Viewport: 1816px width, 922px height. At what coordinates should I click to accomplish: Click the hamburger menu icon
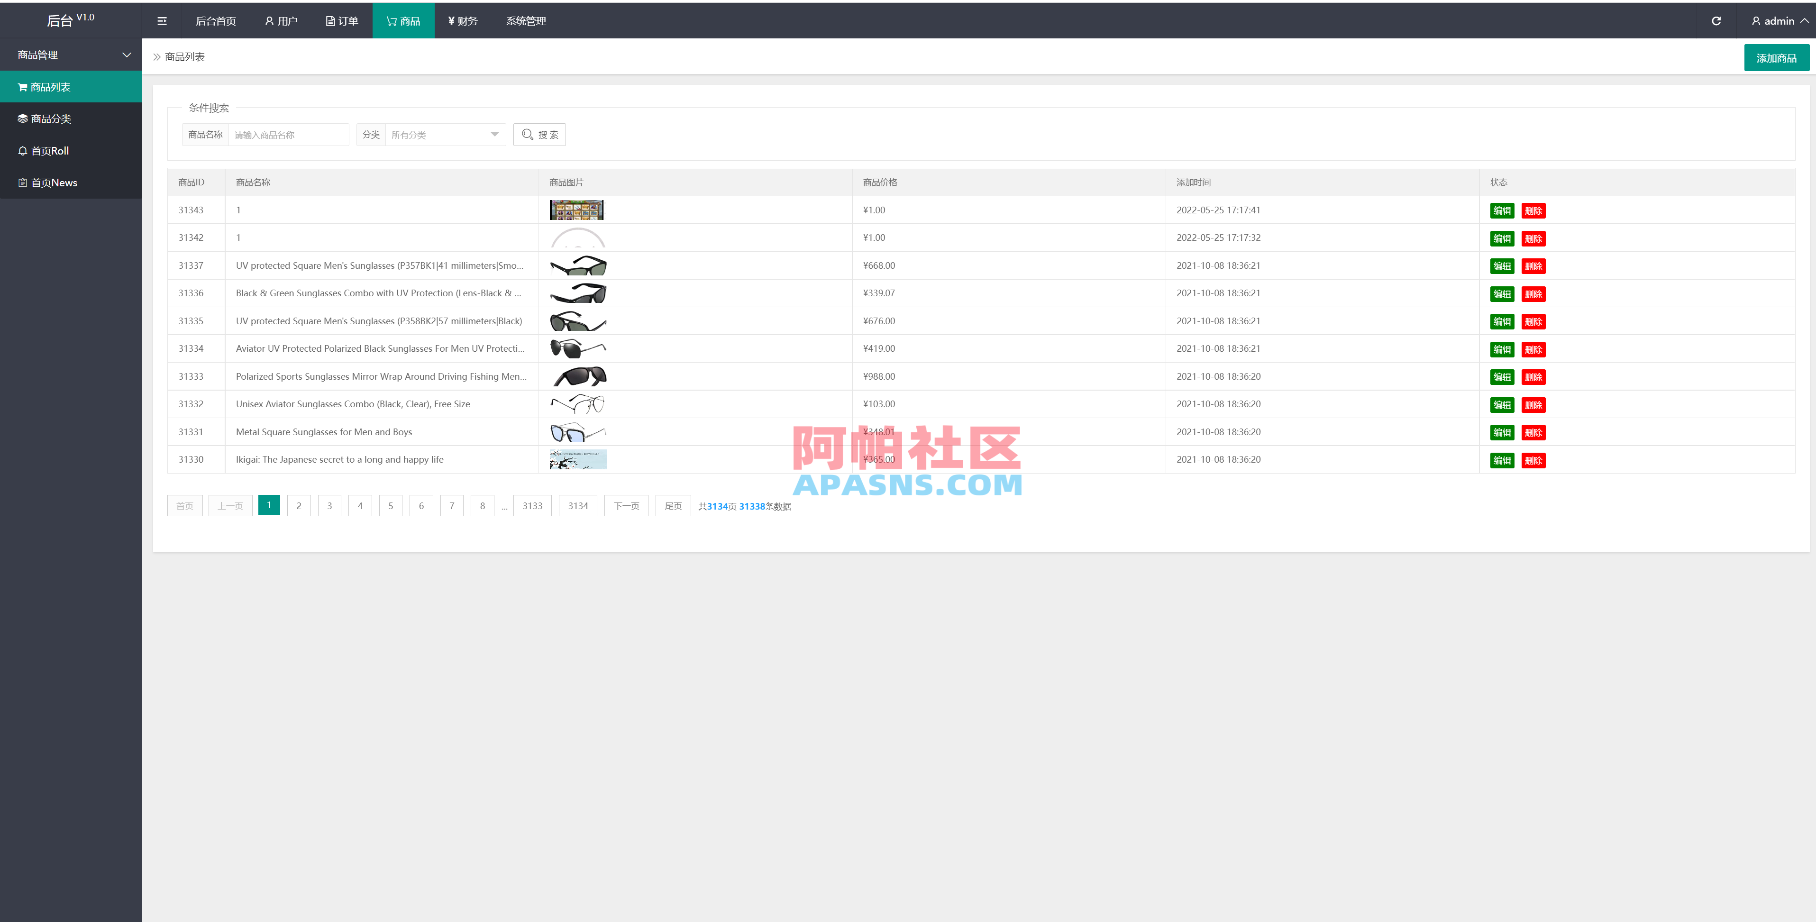[x=162, y=20]
